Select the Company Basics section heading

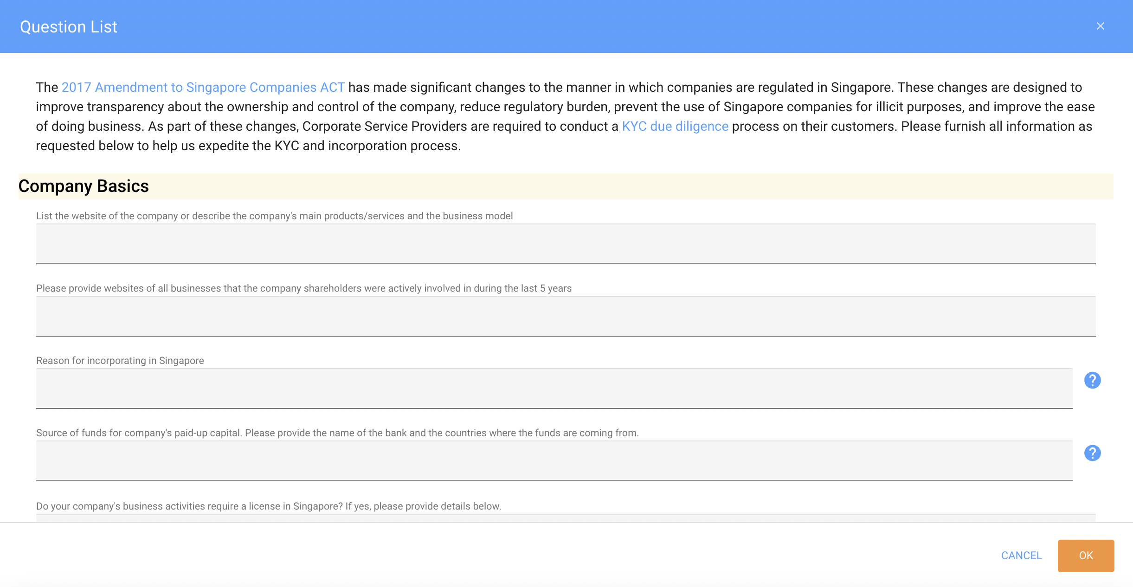(84, 186)
